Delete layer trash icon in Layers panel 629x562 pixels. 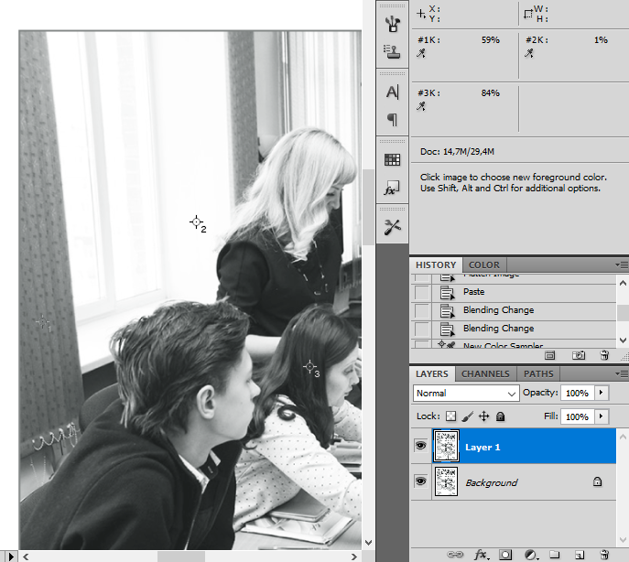point(604,555)
